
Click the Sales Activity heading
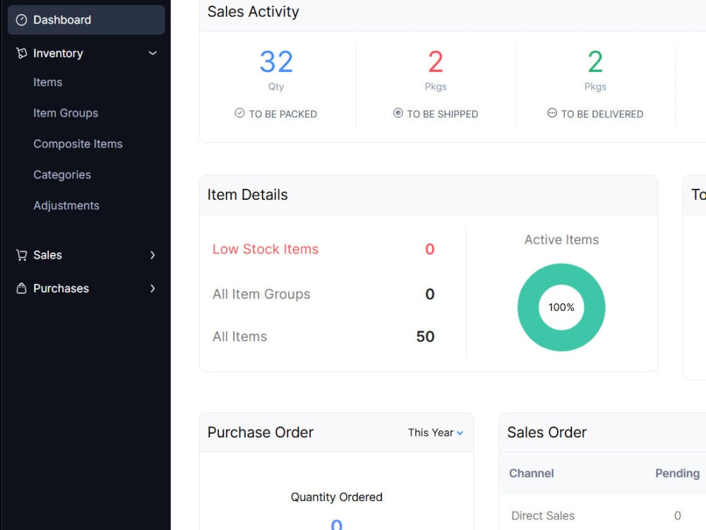pyautogui.click(x=253, y=12)
